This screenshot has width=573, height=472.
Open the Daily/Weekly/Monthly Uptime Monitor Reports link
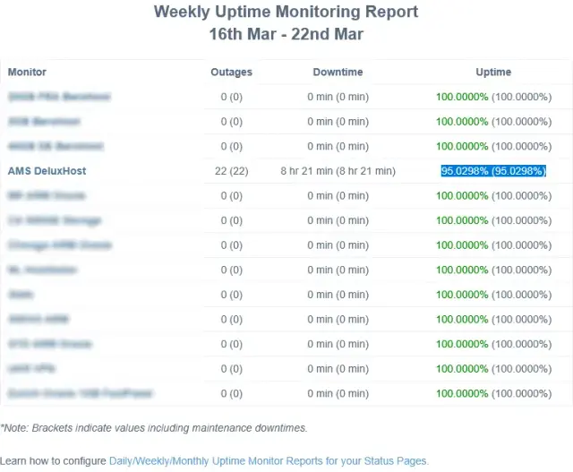[268, 460]
